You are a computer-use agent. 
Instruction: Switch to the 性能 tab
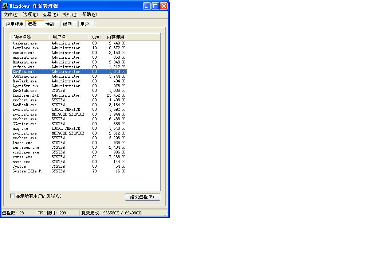(x=52, y=24)
